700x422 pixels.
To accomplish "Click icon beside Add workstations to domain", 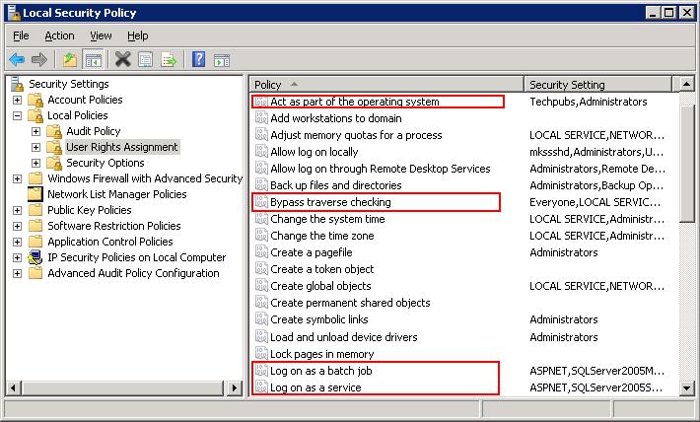I will pyautogui.click(x=261, y=118).
